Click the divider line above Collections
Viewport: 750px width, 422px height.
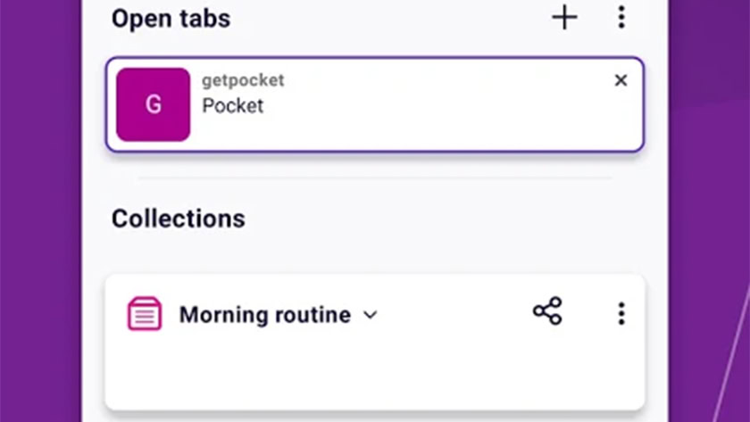point(375,178)
